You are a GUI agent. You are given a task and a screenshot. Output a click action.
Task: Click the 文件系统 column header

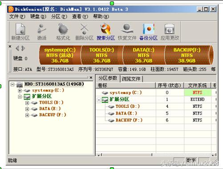point(197,85)
